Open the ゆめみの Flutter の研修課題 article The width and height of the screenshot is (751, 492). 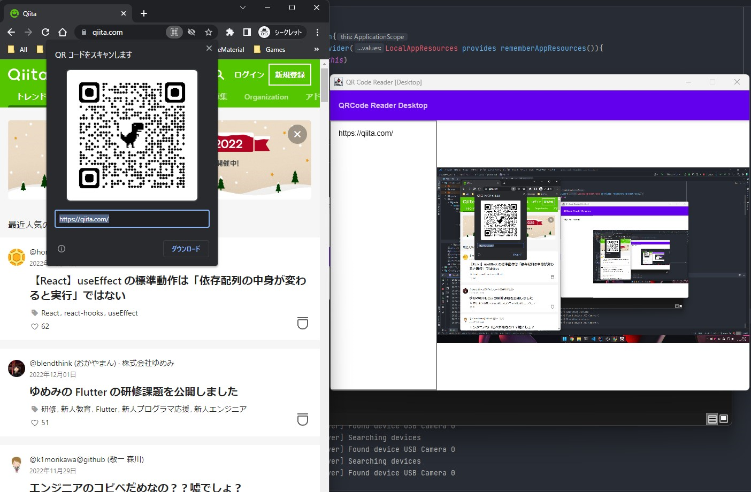pos(134,391)
